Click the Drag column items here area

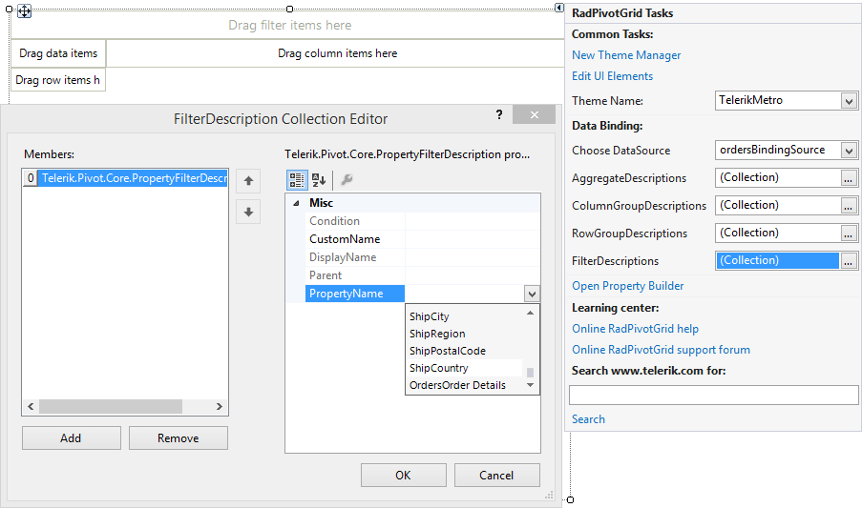tap(337, 53)
